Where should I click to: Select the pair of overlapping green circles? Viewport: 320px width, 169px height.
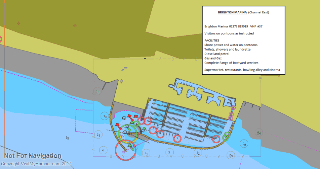226,136
